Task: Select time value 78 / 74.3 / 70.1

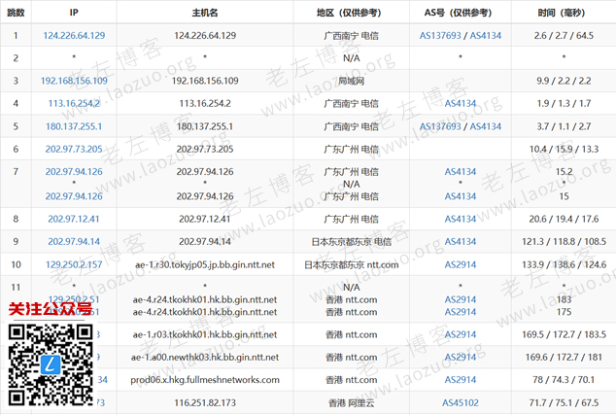Action: [564, 380]
